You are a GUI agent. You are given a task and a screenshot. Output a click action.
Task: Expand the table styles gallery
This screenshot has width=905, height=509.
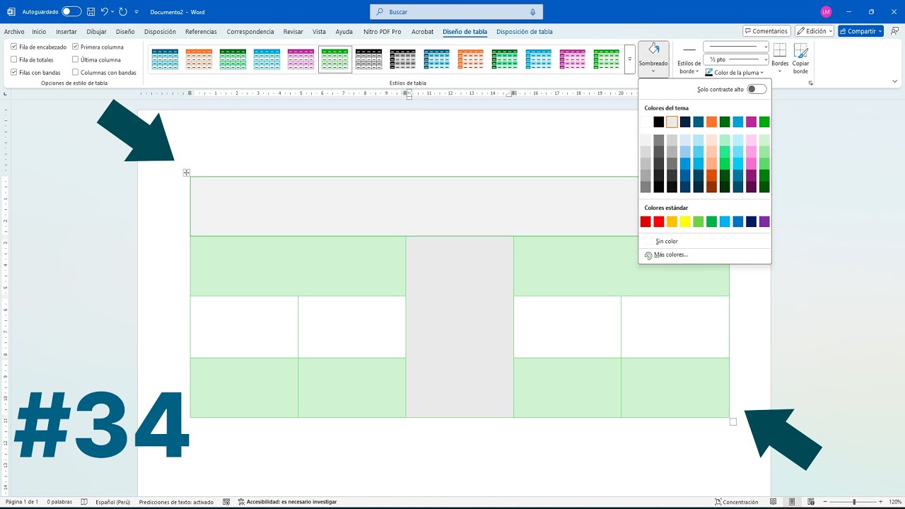[x=629, y=59]
